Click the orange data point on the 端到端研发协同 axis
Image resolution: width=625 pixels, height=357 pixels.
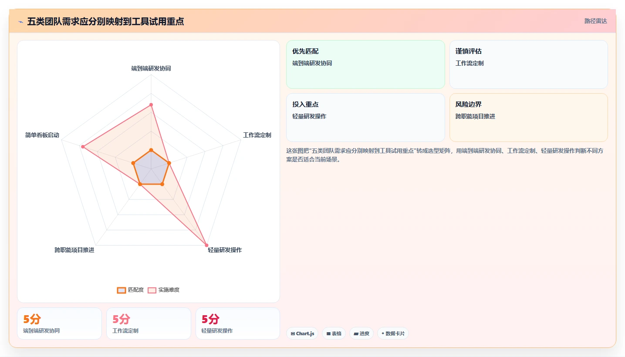(151, 150)
